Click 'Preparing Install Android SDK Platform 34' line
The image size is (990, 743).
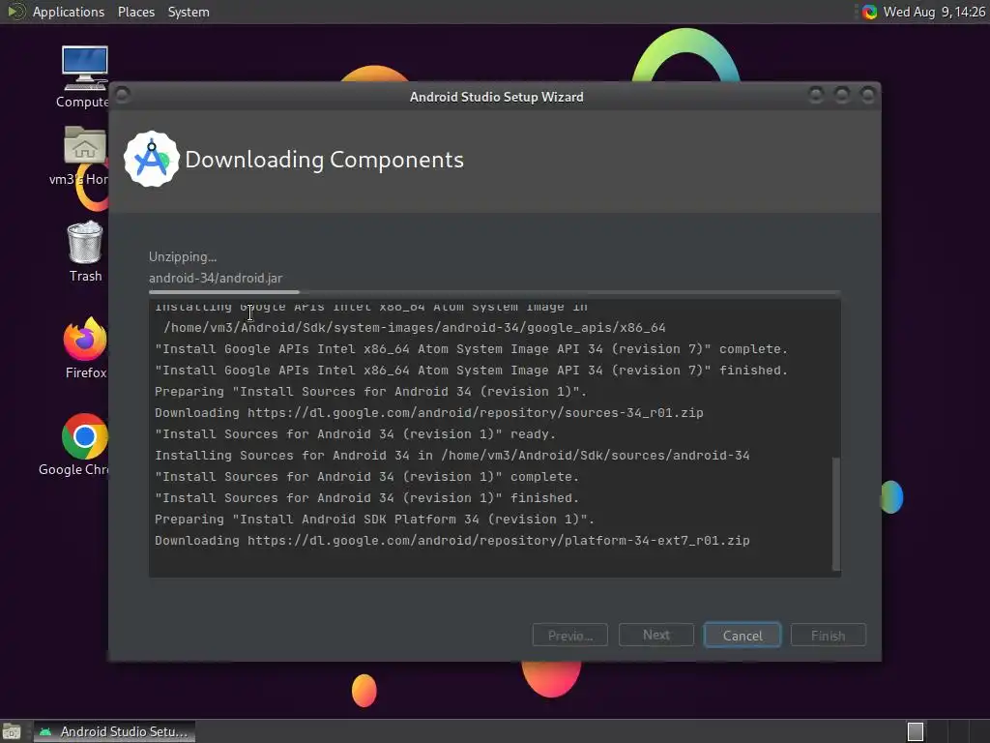(374, 520)
